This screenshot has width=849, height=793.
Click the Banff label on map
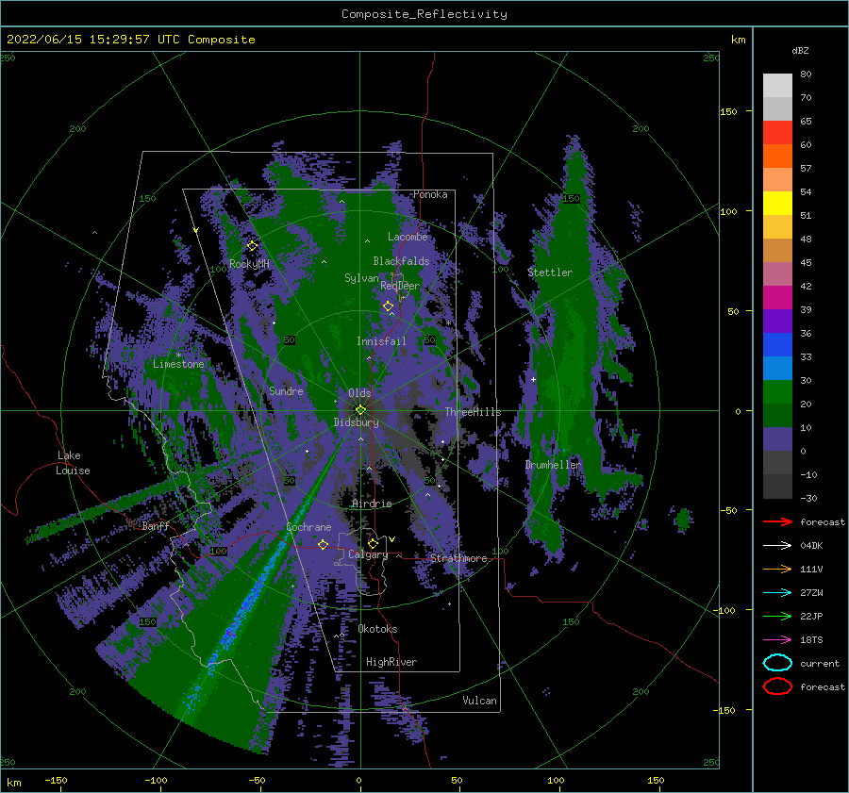pos(156,525)
